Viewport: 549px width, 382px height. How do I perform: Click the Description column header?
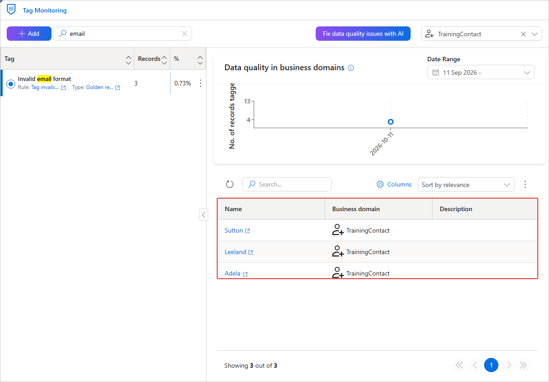485,209
